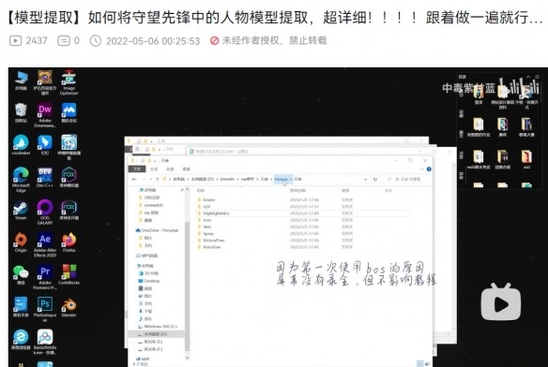Select 本地磁盘 (D:) in navigation pane
Viewport: 548px width, 367px height.
coord(156,334)
